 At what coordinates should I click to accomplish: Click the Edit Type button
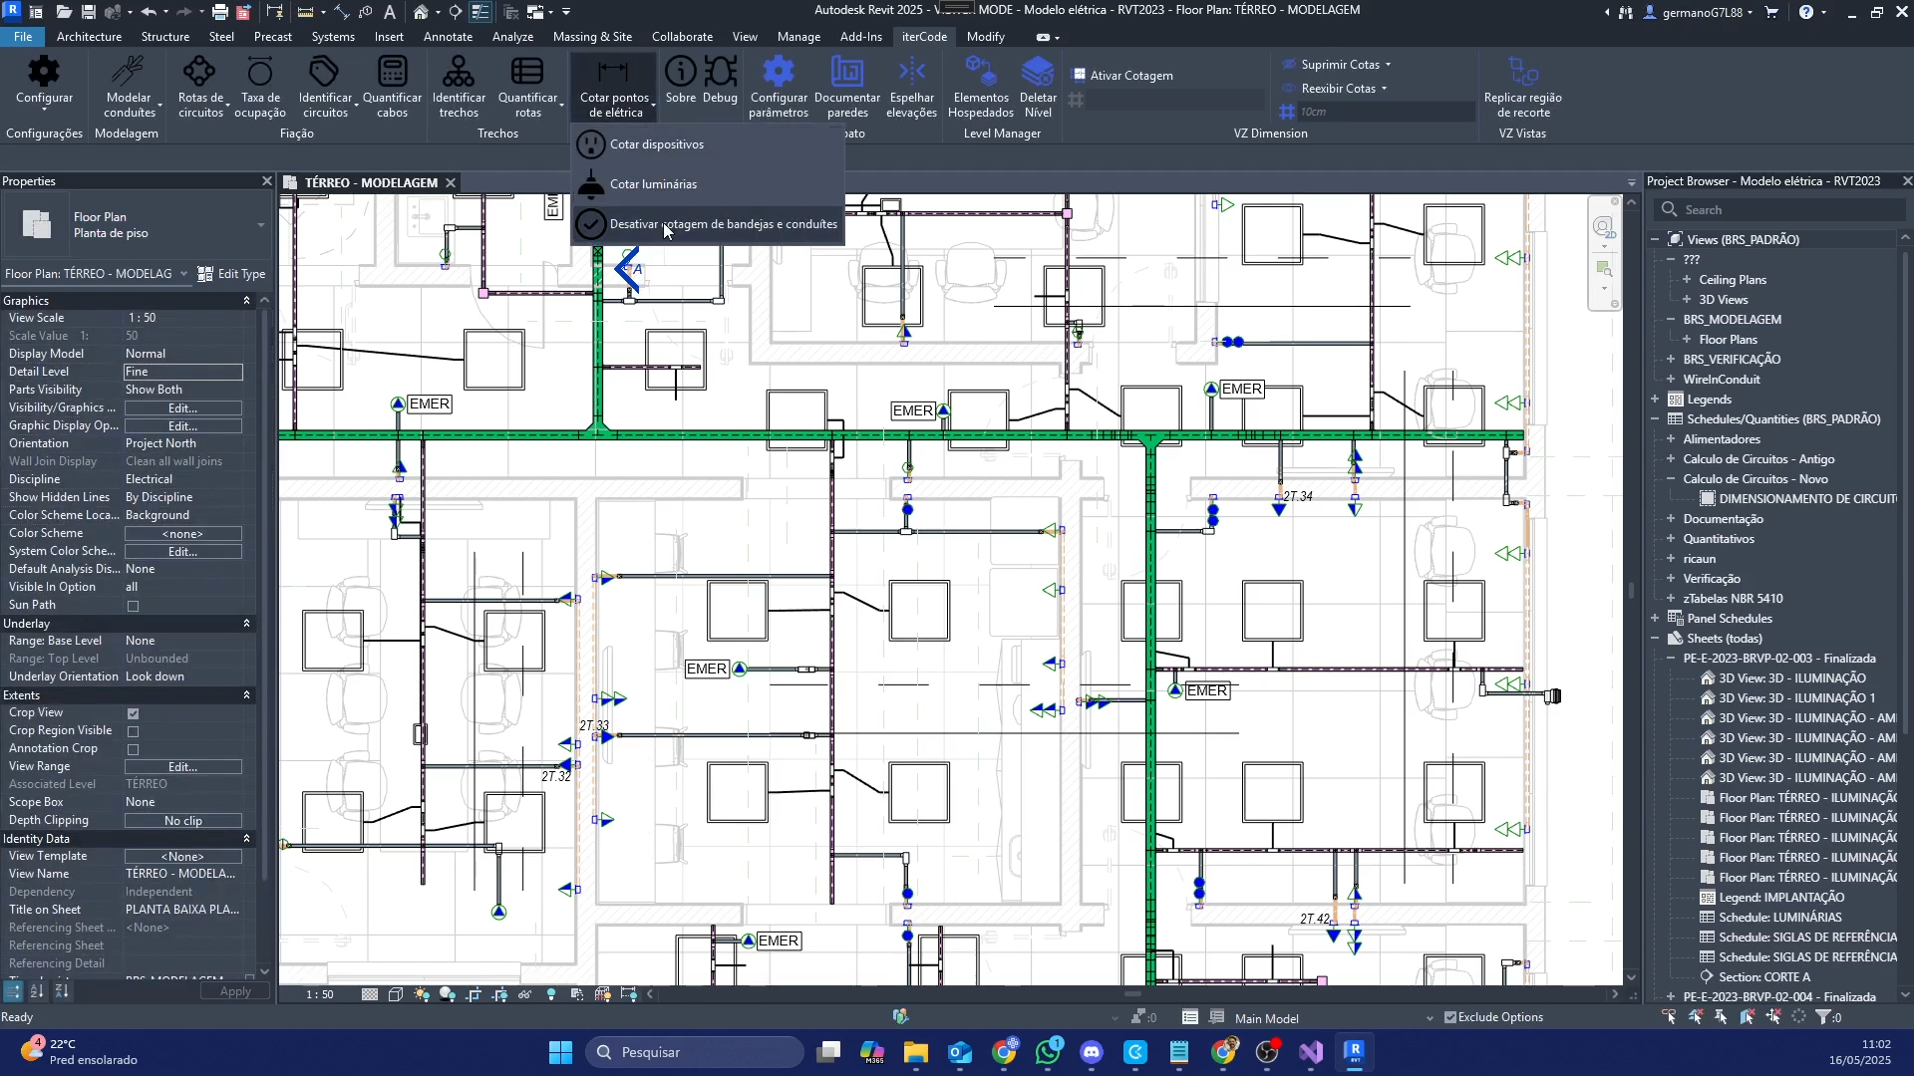pos(232,274)
